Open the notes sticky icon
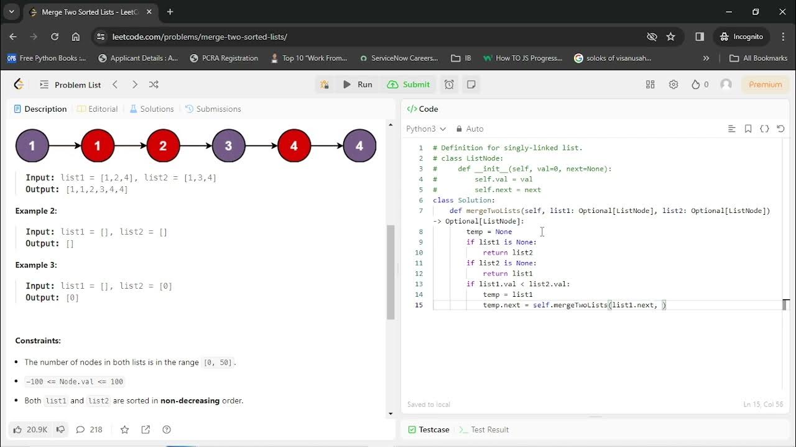 (471, 84)
